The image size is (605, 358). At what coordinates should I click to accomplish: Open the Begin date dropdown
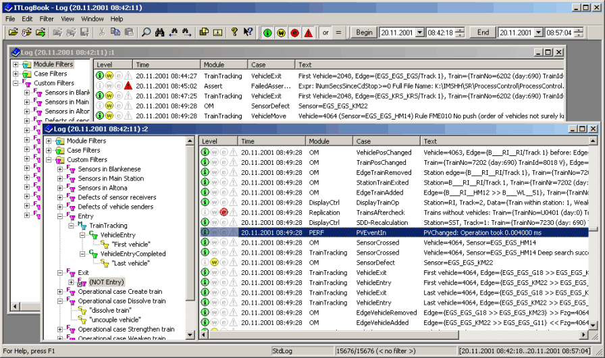coord(419,32)
